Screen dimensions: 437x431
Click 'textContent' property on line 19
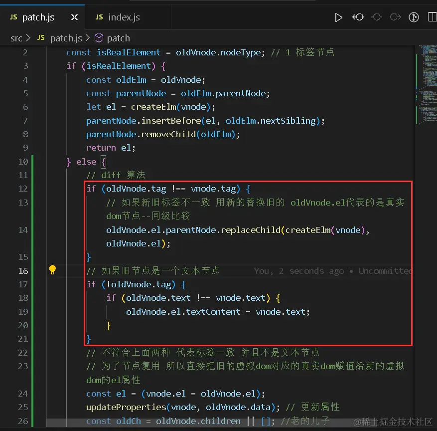pyautogui.click(x=213, y=312)
